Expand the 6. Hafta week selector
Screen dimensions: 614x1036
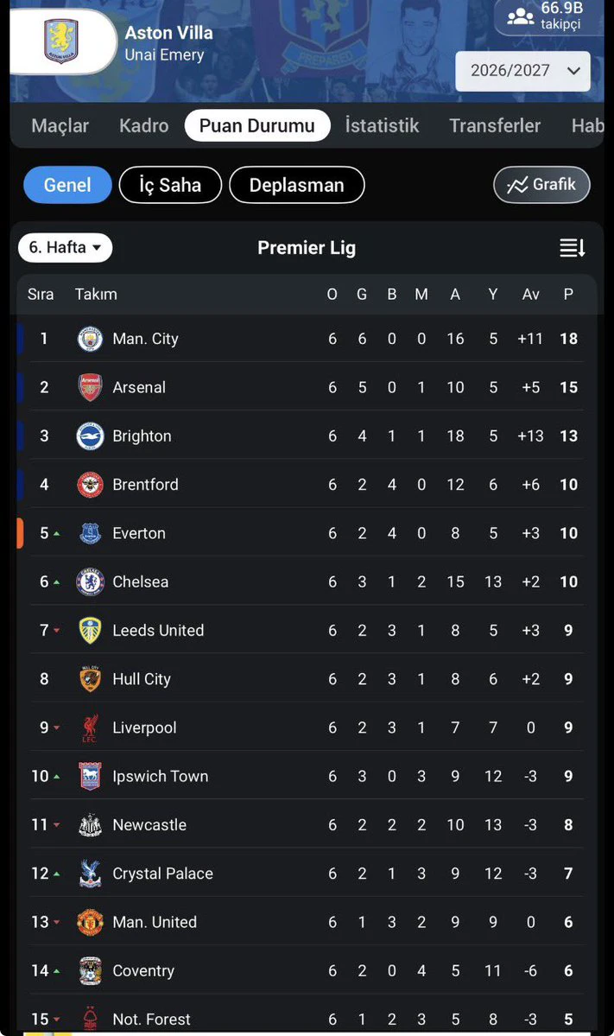coord(65,248)
